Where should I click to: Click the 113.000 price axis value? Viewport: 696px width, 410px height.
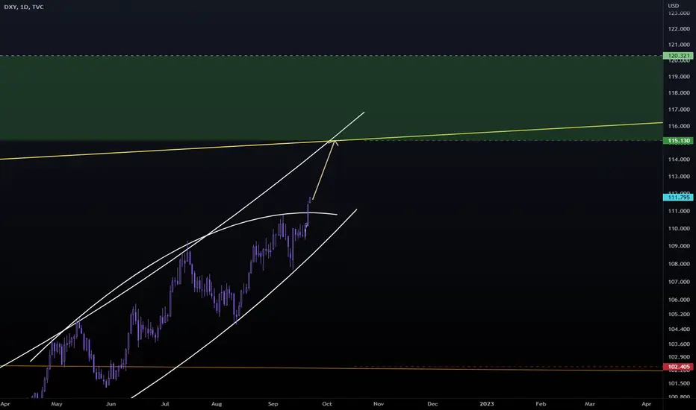pyautogui.click(x=679, y=176)
